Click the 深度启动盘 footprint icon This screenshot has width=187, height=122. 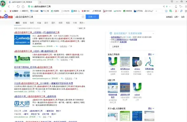(149, 62)
